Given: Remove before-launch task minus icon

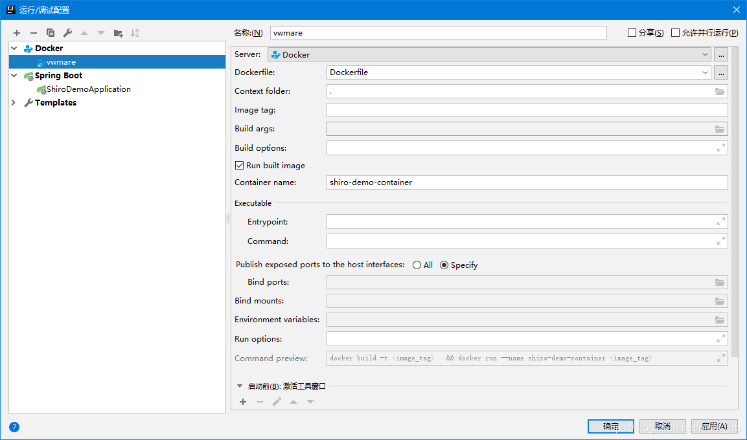Looking at the screenshot, I should [x=260, y=402].
